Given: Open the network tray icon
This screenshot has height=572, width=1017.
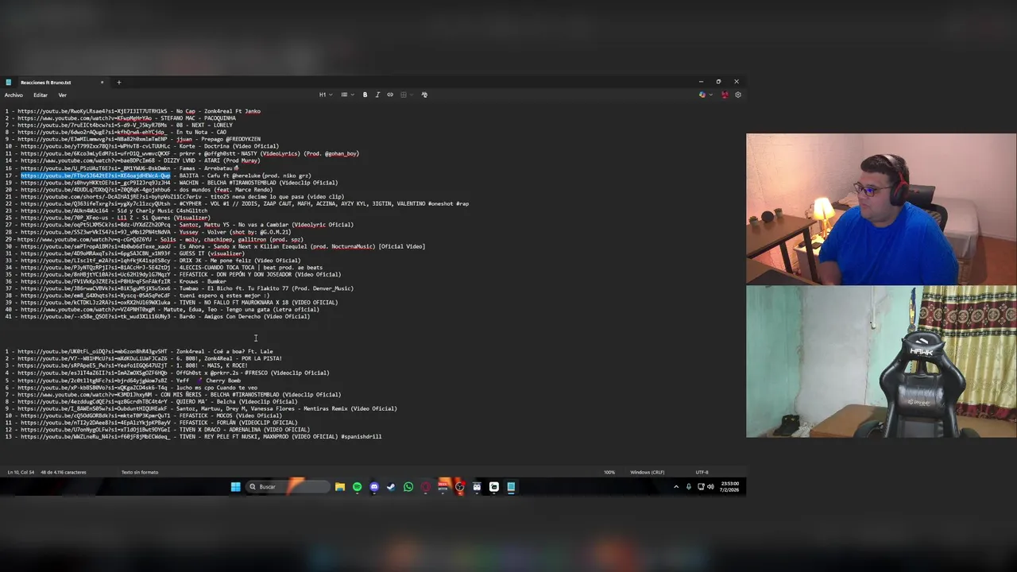Looking at the screenshot, I should [x=700, y=487].
